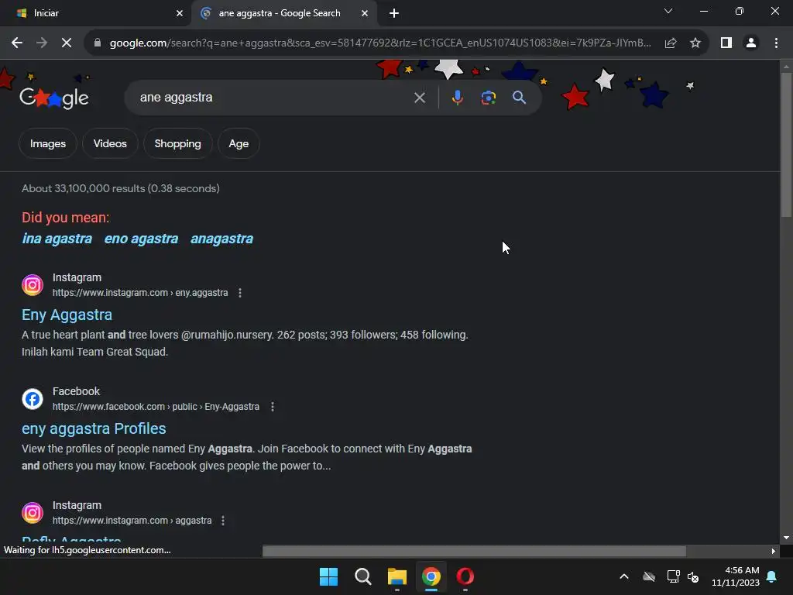Search instead for ina agastra

(57, 239)
